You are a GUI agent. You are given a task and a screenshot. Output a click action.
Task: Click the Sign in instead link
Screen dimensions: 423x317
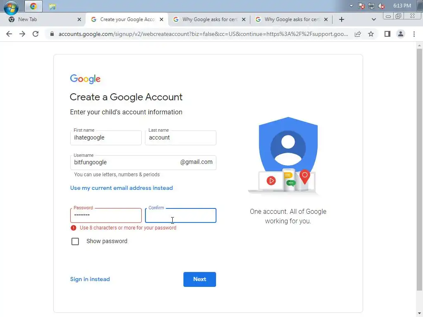[90, 279]
